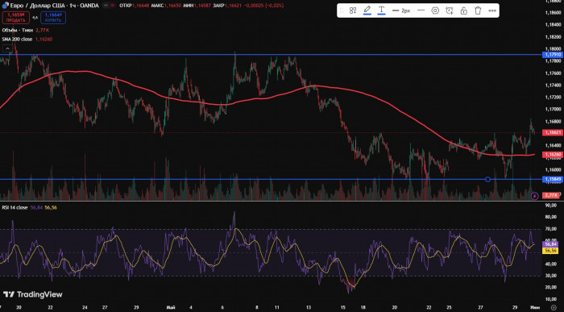The height and width of the screenshot is (312, 564).
Task: Click the purple RSI value label 56,84
Action: tap(550, 244)
